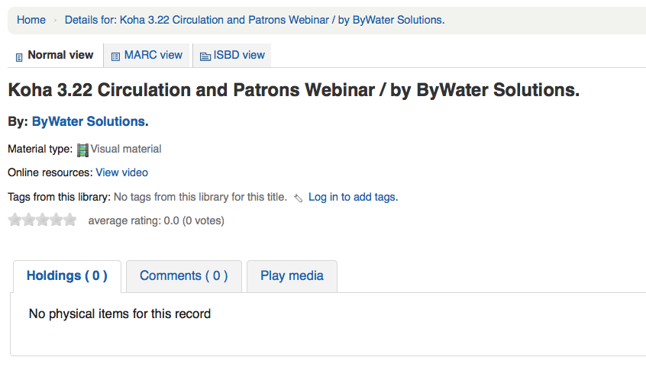Follow the View video link
The height and width of the screenshot is (370, 646).
(122, 173)
